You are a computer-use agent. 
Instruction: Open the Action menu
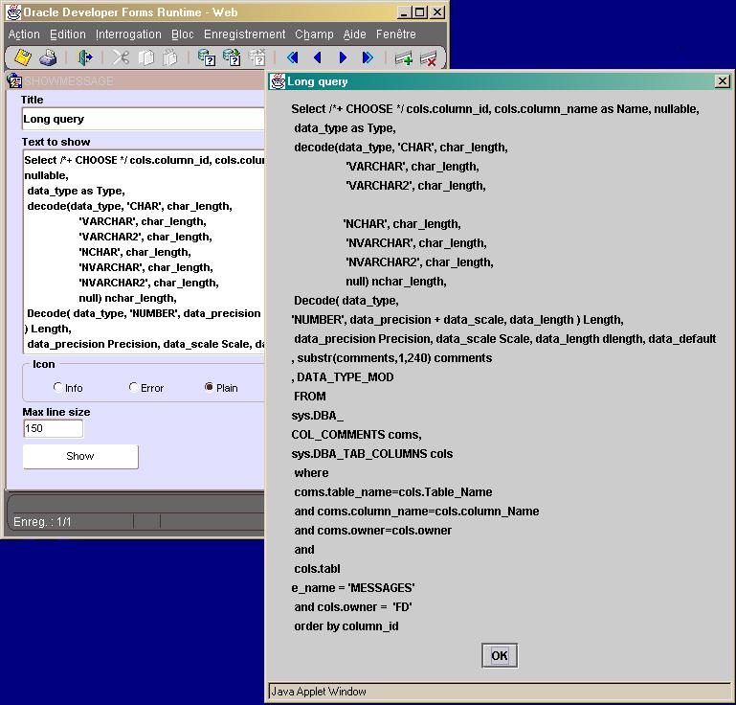(x=24, y=34)
